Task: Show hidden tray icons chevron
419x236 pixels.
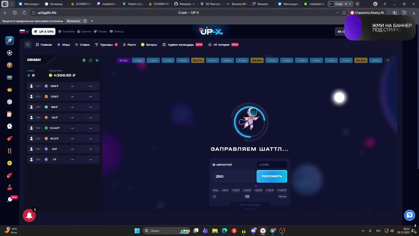Action: pos(363,231)
